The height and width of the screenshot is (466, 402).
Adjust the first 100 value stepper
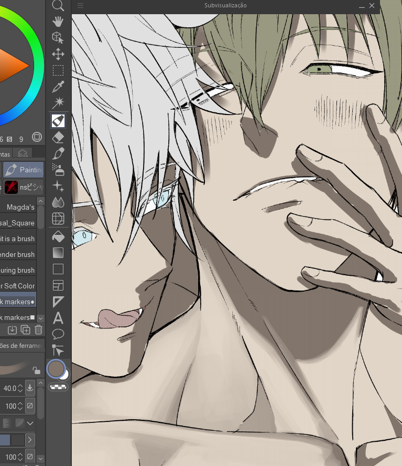20,406
